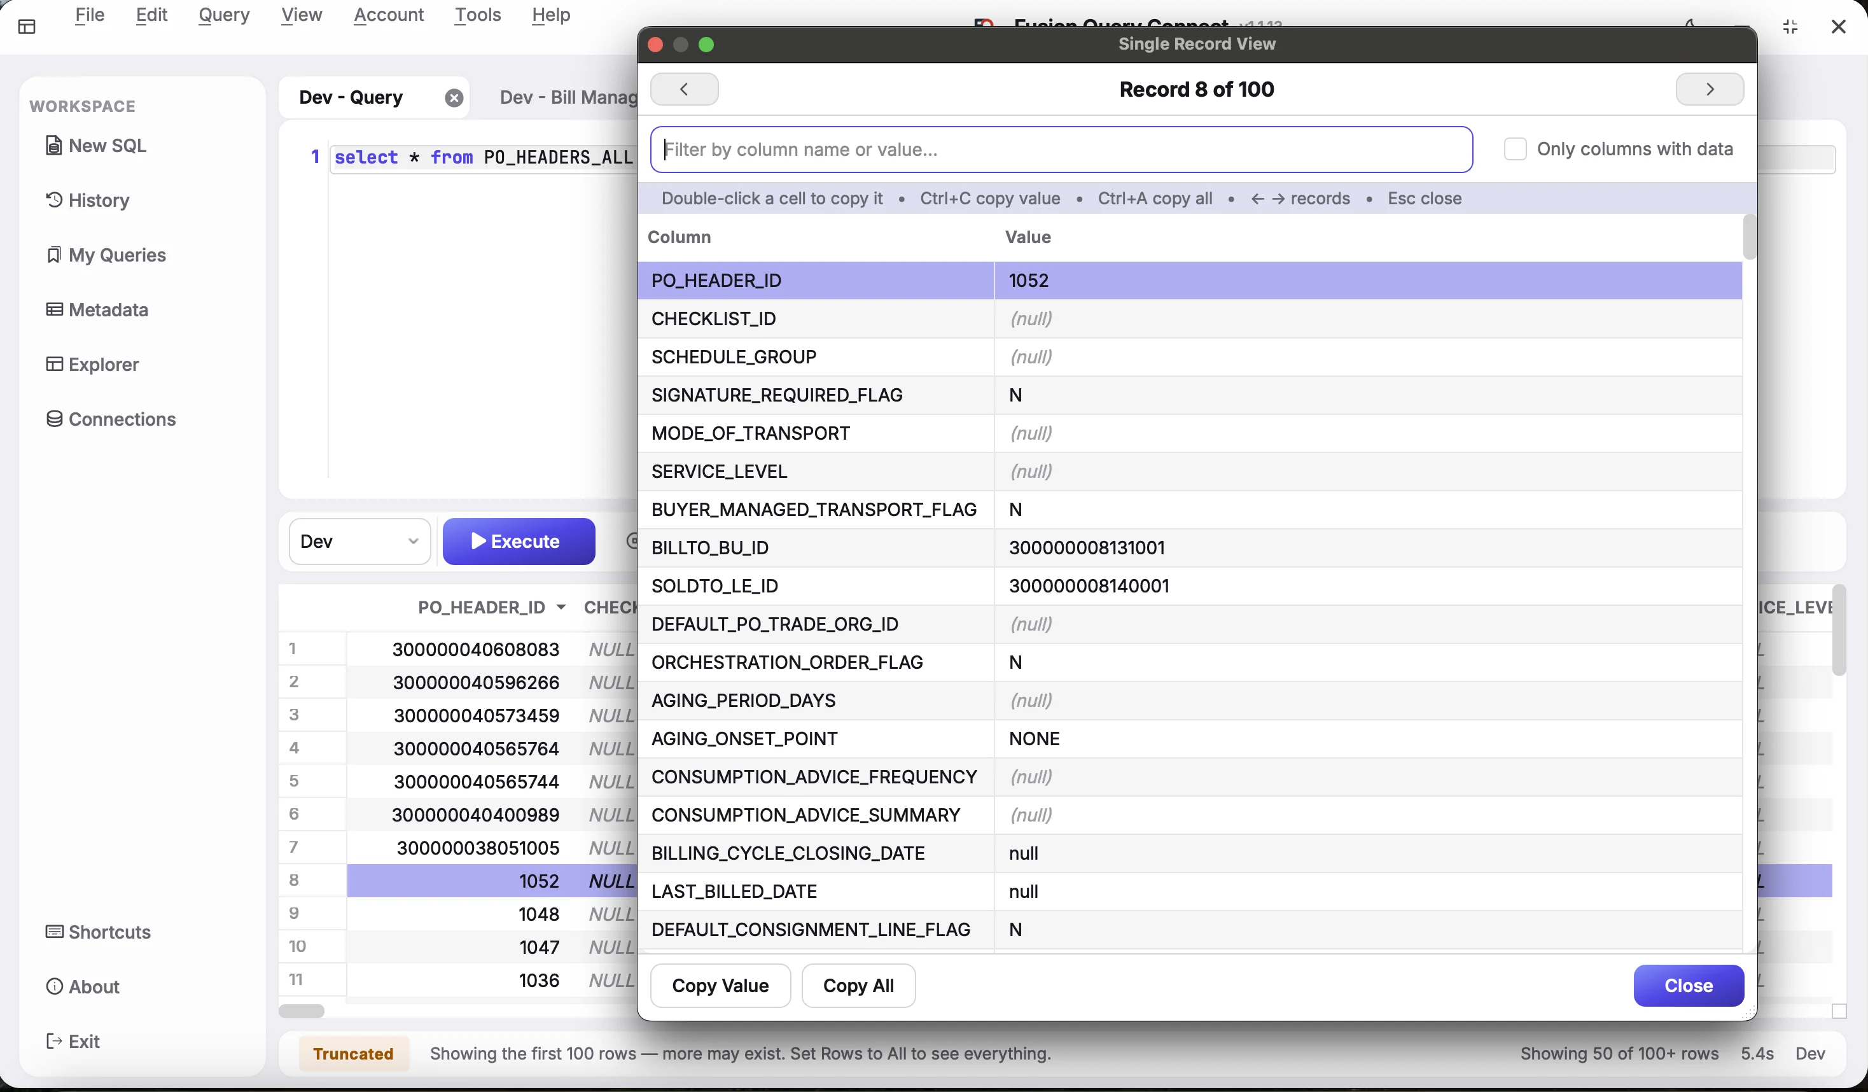Select results row 300000040608083

pos(476,650)
